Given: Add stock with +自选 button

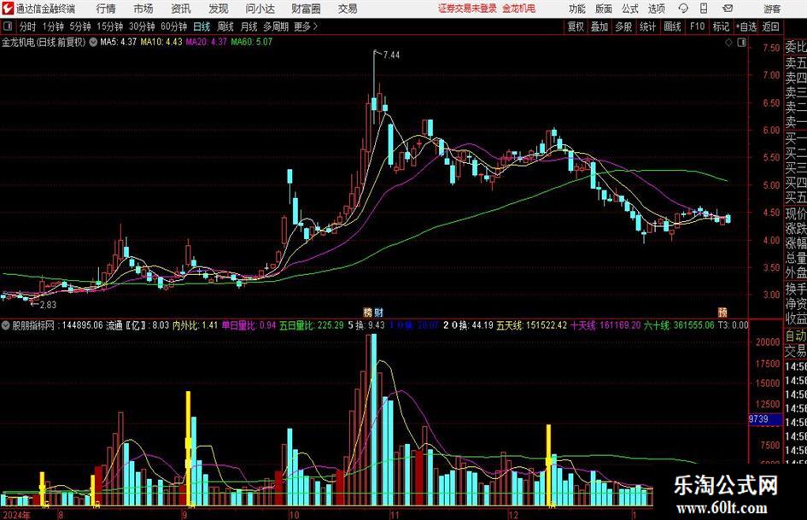Looking at the screenshot, I should tap(746, 26).
